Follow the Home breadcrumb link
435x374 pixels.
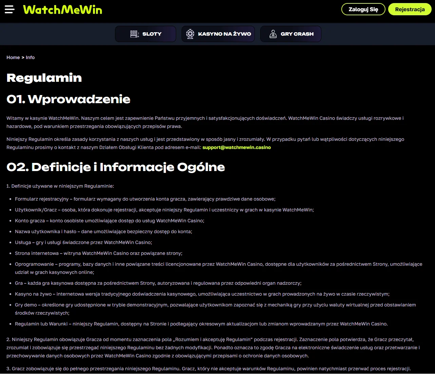point(13,57)
